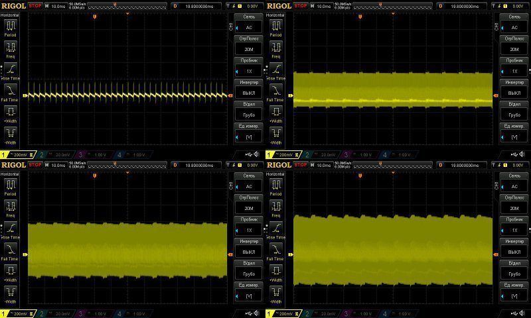
Task: Open Пробник 1X probe menu in bottom-right scope screen
Action: [514, 227]
